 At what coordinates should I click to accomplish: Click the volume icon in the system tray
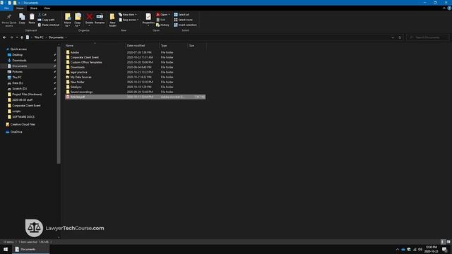point(420,249)
